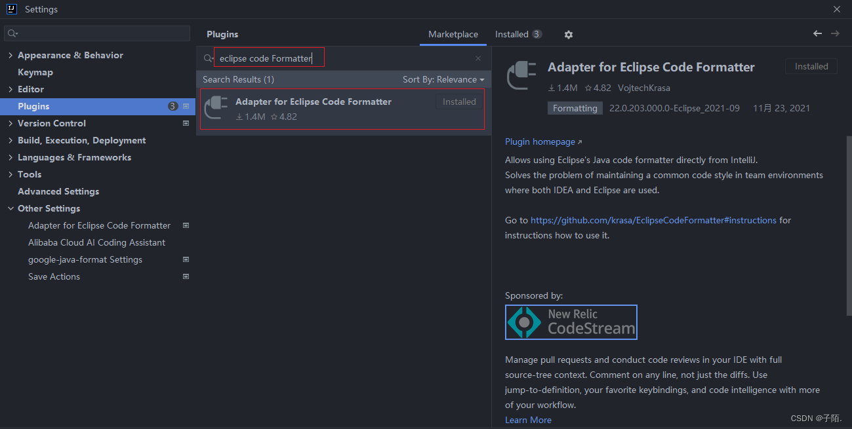
Task: Collapse the Other Settings node
Action: pyautogui.click(x=10, y=208)
